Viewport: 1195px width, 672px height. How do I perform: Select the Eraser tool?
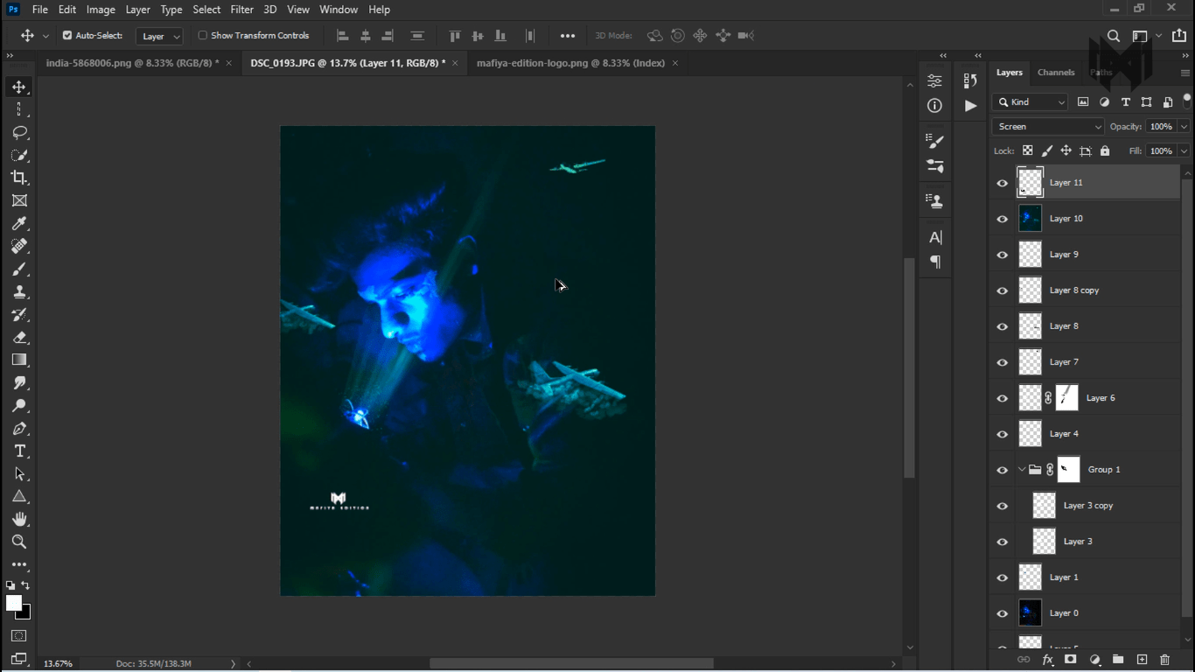coord(19,337)
